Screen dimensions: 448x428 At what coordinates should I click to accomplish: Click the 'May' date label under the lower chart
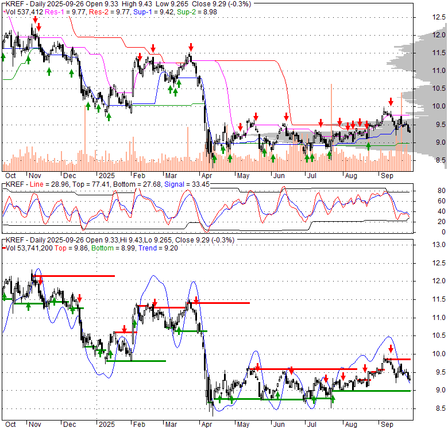(x=243, y=425)
